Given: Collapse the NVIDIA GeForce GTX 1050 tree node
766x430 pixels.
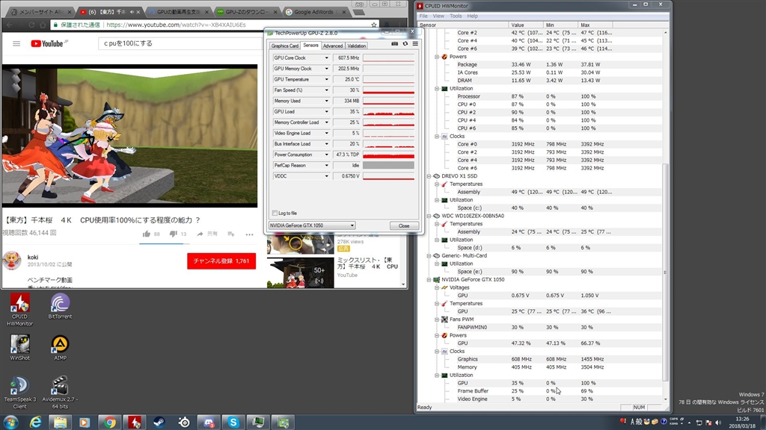Looking at the screenshot, I should click(x=429, y=279).
